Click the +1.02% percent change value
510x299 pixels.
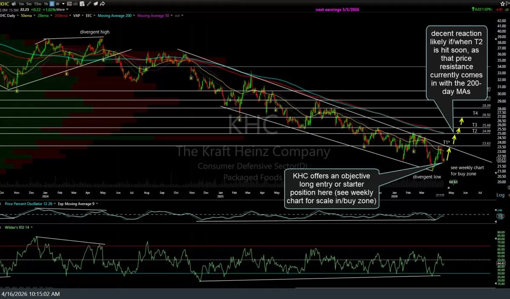pyautogui.click(x=49, y=9)
